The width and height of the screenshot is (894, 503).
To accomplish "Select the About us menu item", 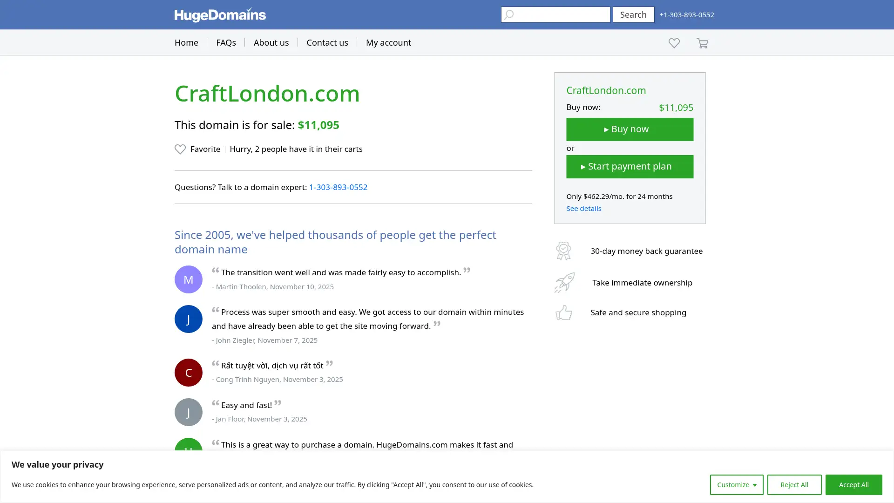I will pos(271,42).
